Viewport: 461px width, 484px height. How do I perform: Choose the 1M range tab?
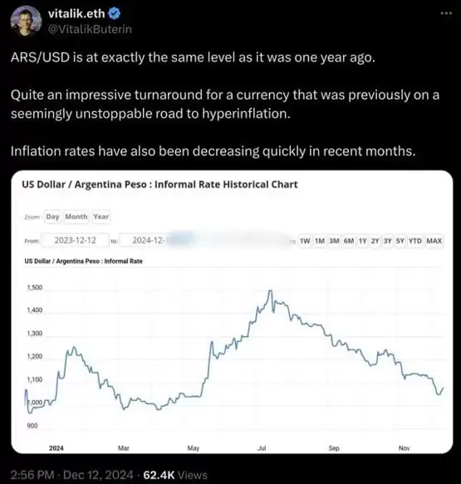coord(320,241)
